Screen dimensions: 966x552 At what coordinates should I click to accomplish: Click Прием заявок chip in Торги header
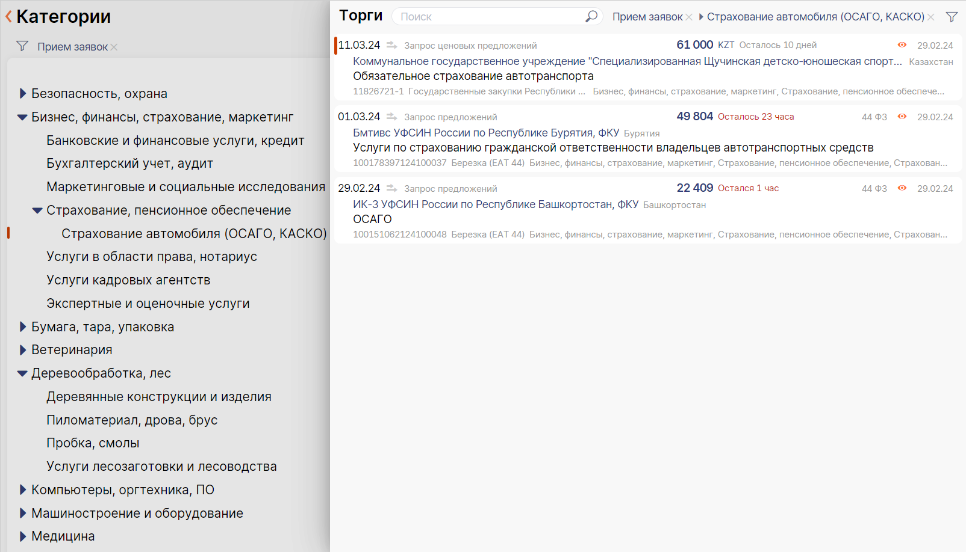647,17
